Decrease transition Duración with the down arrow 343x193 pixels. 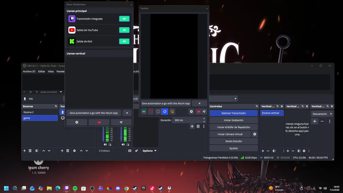pyautogui.click(x=204, y=121)
